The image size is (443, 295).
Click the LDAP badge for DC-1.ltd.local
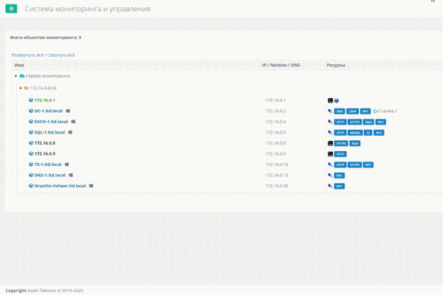tap(353, 111)
